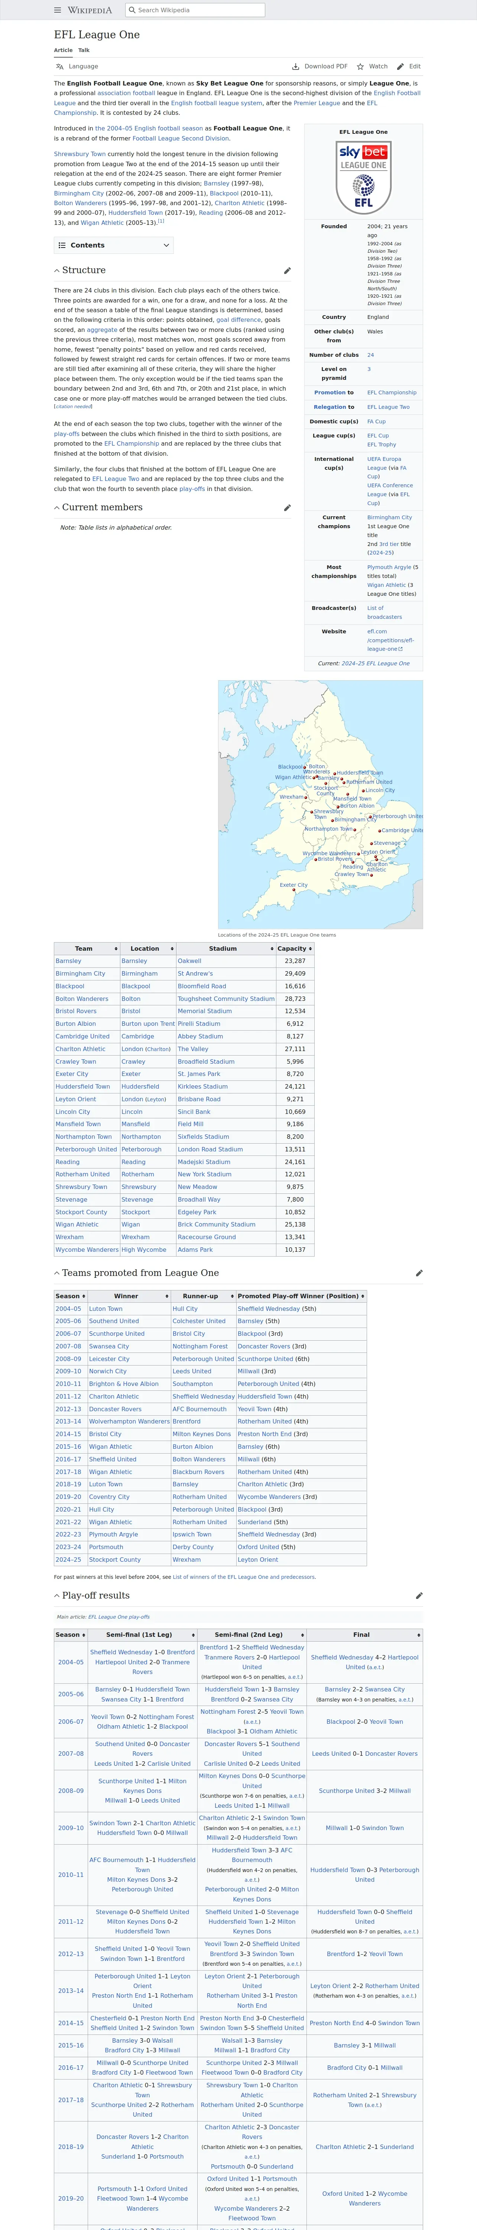Sort play-off table by Final column
The image size is (477, 2230).
pyautogui.click(x=364, y=1635)
